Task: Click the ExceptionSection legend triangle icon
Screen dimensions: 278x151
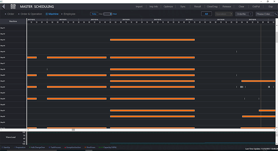Action: coord(65,148)
